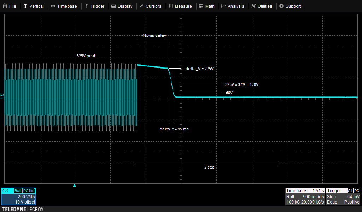
Task: Toggle the BwL bandwidth limit badge
Action: pos(18,191)
